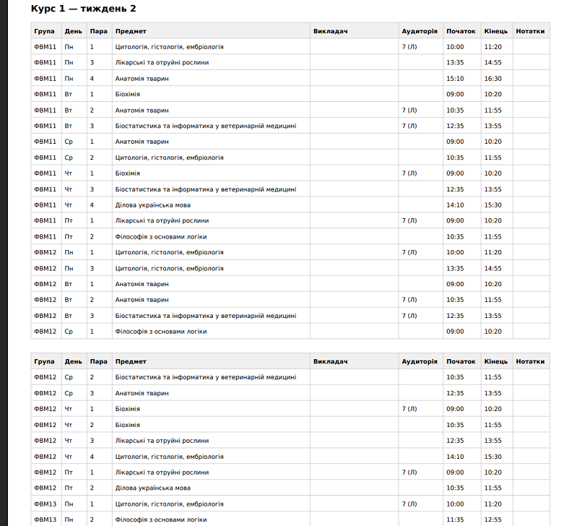Screen dimensions: 564x526
Task: Select the "Група" header in the first table
Action: pyautogui.click(x=44, y=31)
